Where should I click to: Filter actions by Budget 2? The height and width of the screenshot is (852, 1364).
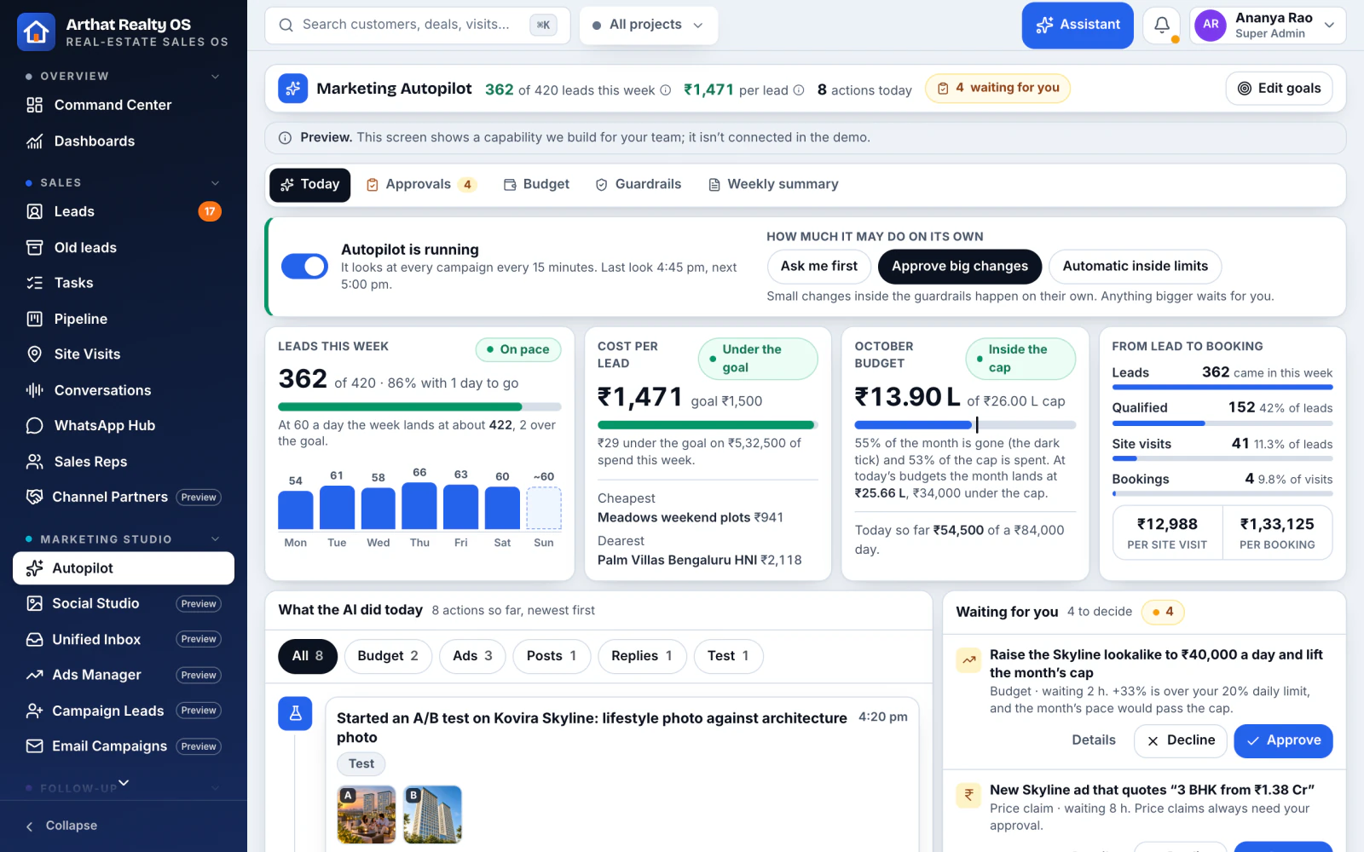pyautogui.click(x=388, y=656)
